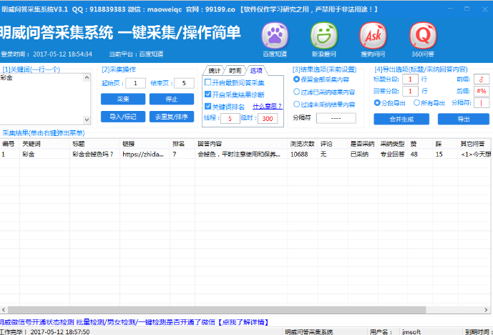This screenshot has width=493, height=335.
Task: Sort by the 是否采纳 column header
Action: click(x=363, y=144)
